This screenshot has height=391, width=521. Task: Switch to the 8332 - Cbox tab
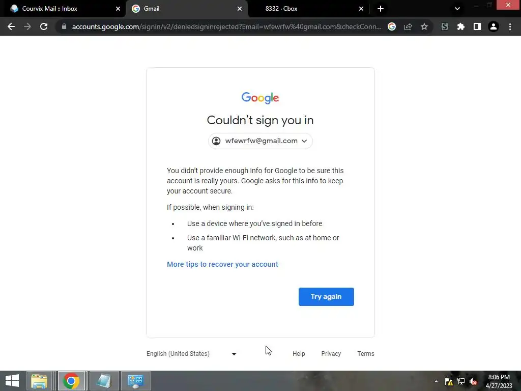coord(308,9)
